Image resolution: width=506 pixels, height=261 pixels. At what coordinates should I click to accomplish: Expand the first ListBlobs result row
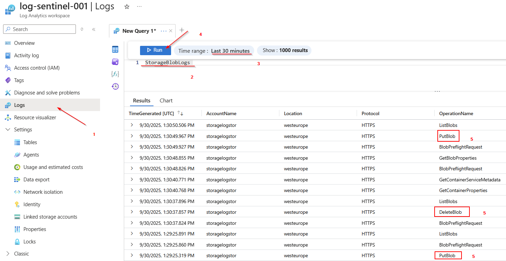click(x=131, y=125)
